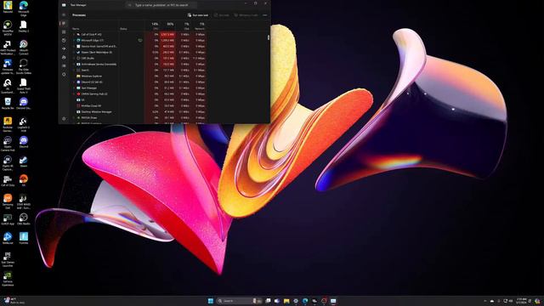Open File Explorer from the taskbar

pyautogui.click(x=286, y=301)
